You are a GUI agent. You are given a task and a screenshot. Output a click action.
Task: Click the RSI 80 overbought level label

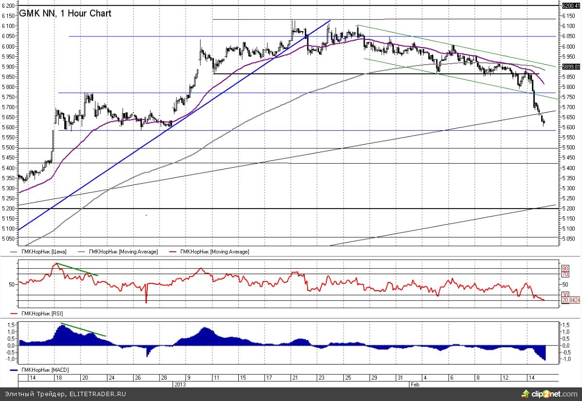565,268
